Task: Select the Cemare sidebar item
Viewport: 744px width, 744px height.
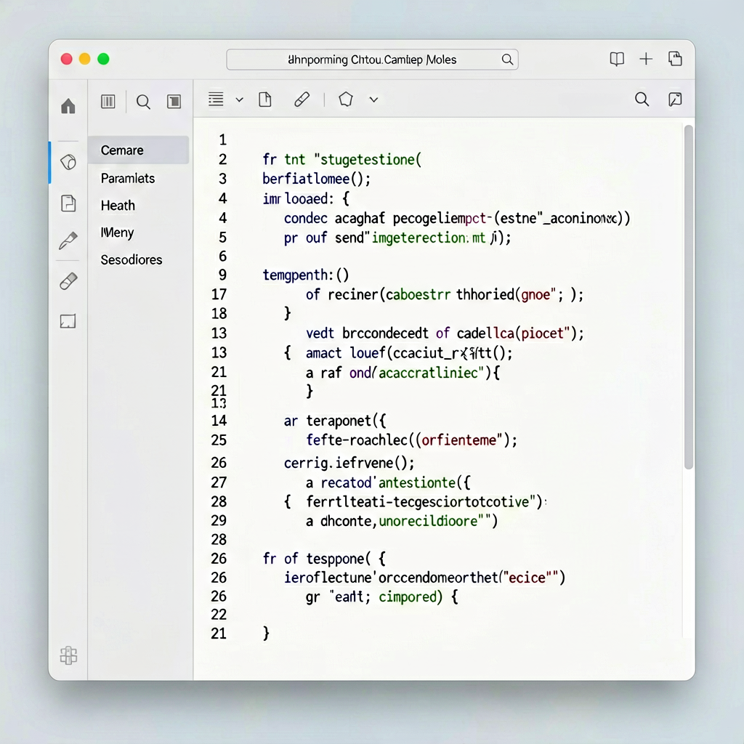Action: tap(139, 150)
